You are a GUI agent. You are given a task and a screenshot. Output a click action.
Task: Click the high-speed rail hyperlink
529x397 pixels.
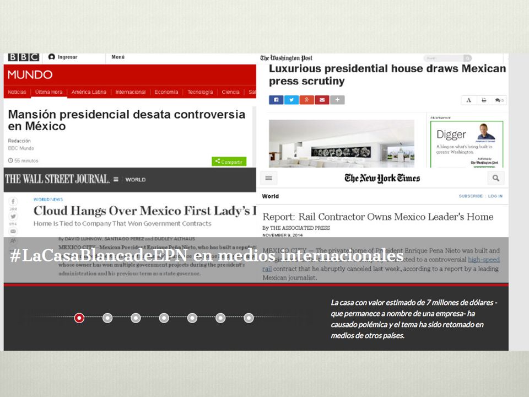[484, 259]
